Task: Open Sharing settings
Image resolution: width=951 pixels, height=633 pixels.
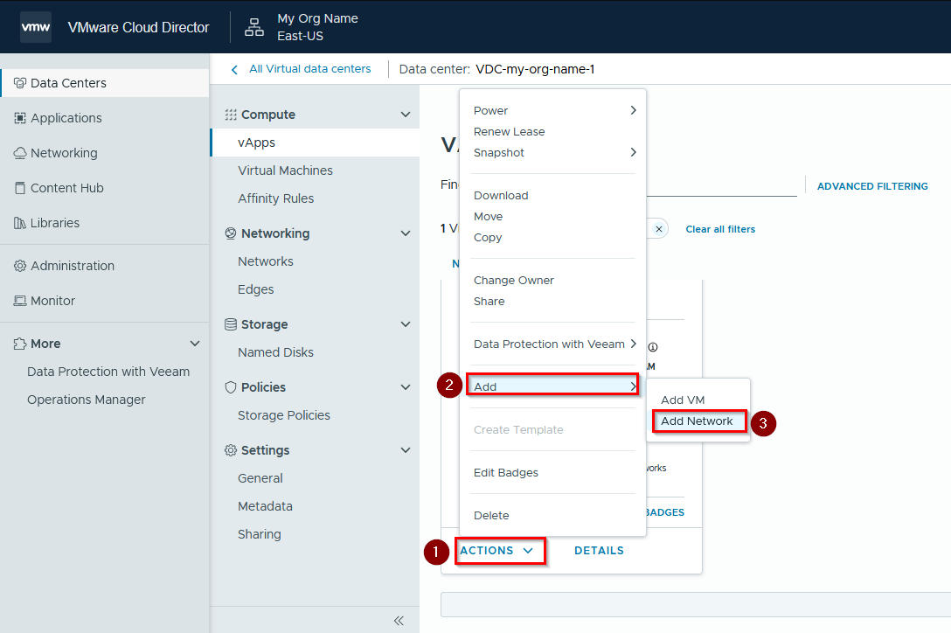Action: pos(260,535)
